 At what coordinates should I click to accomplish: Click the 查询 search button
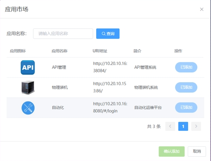point(108,34)
